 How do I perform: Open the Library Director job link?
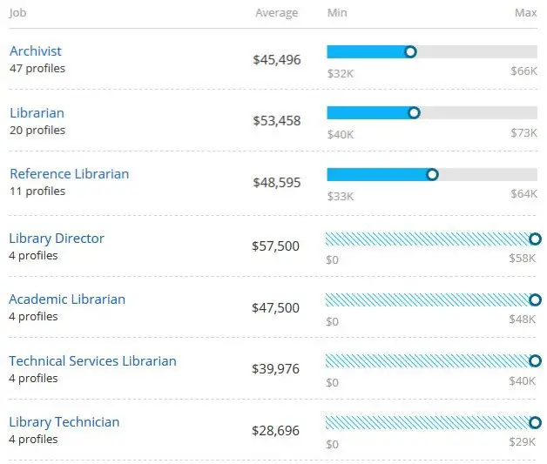[x=57, y=239]
